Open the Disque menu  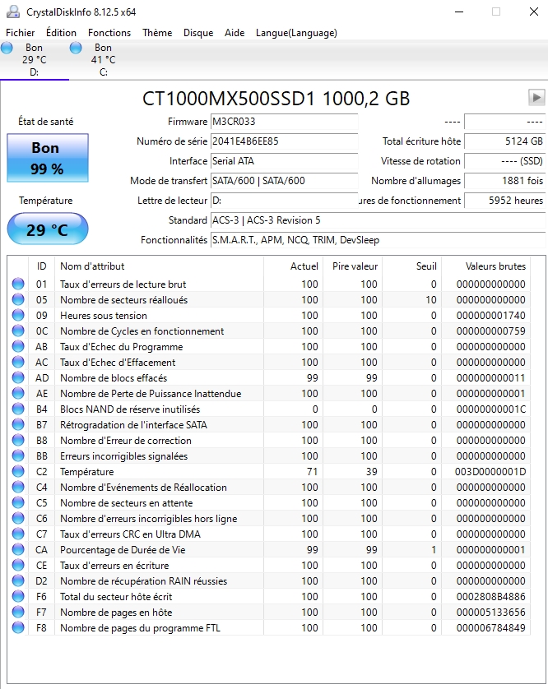point(198,33)
